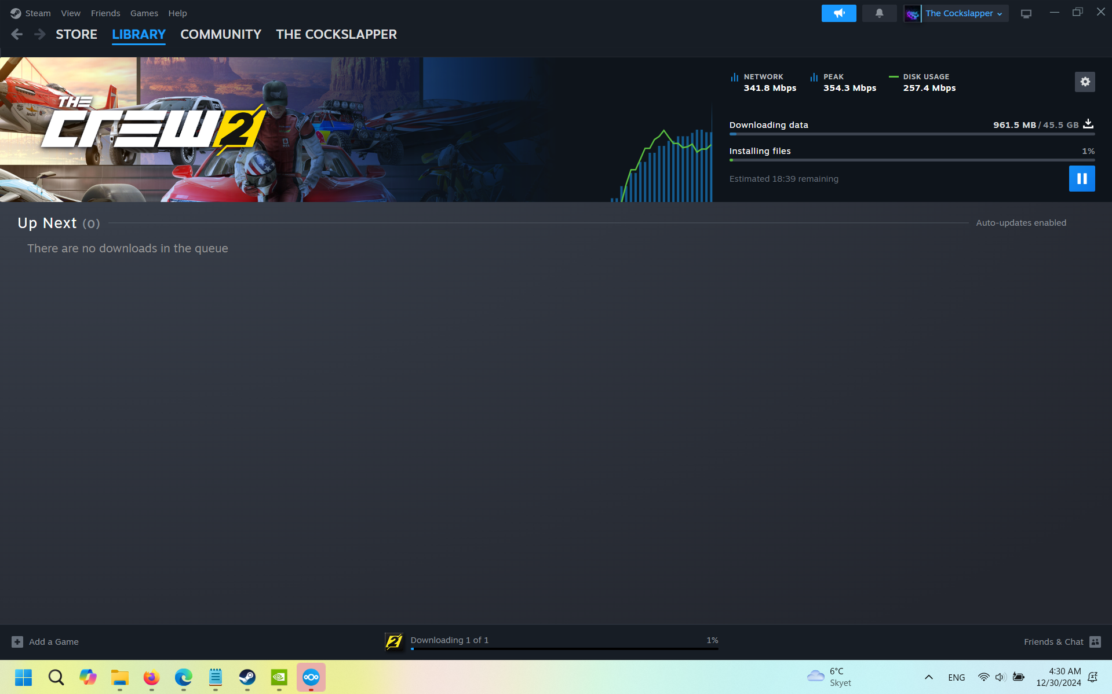This screenshot has height=694, width=1112.
Task: Click the network throughput graph
Action: [661, 165]
